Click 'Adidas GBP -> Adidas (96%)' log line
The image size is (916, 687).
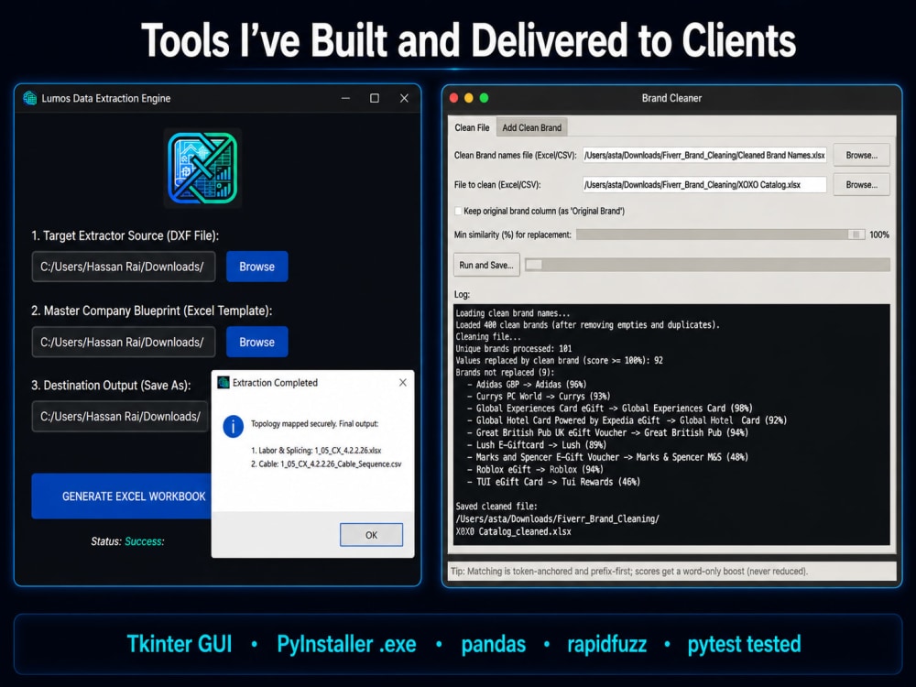point(527,385)
